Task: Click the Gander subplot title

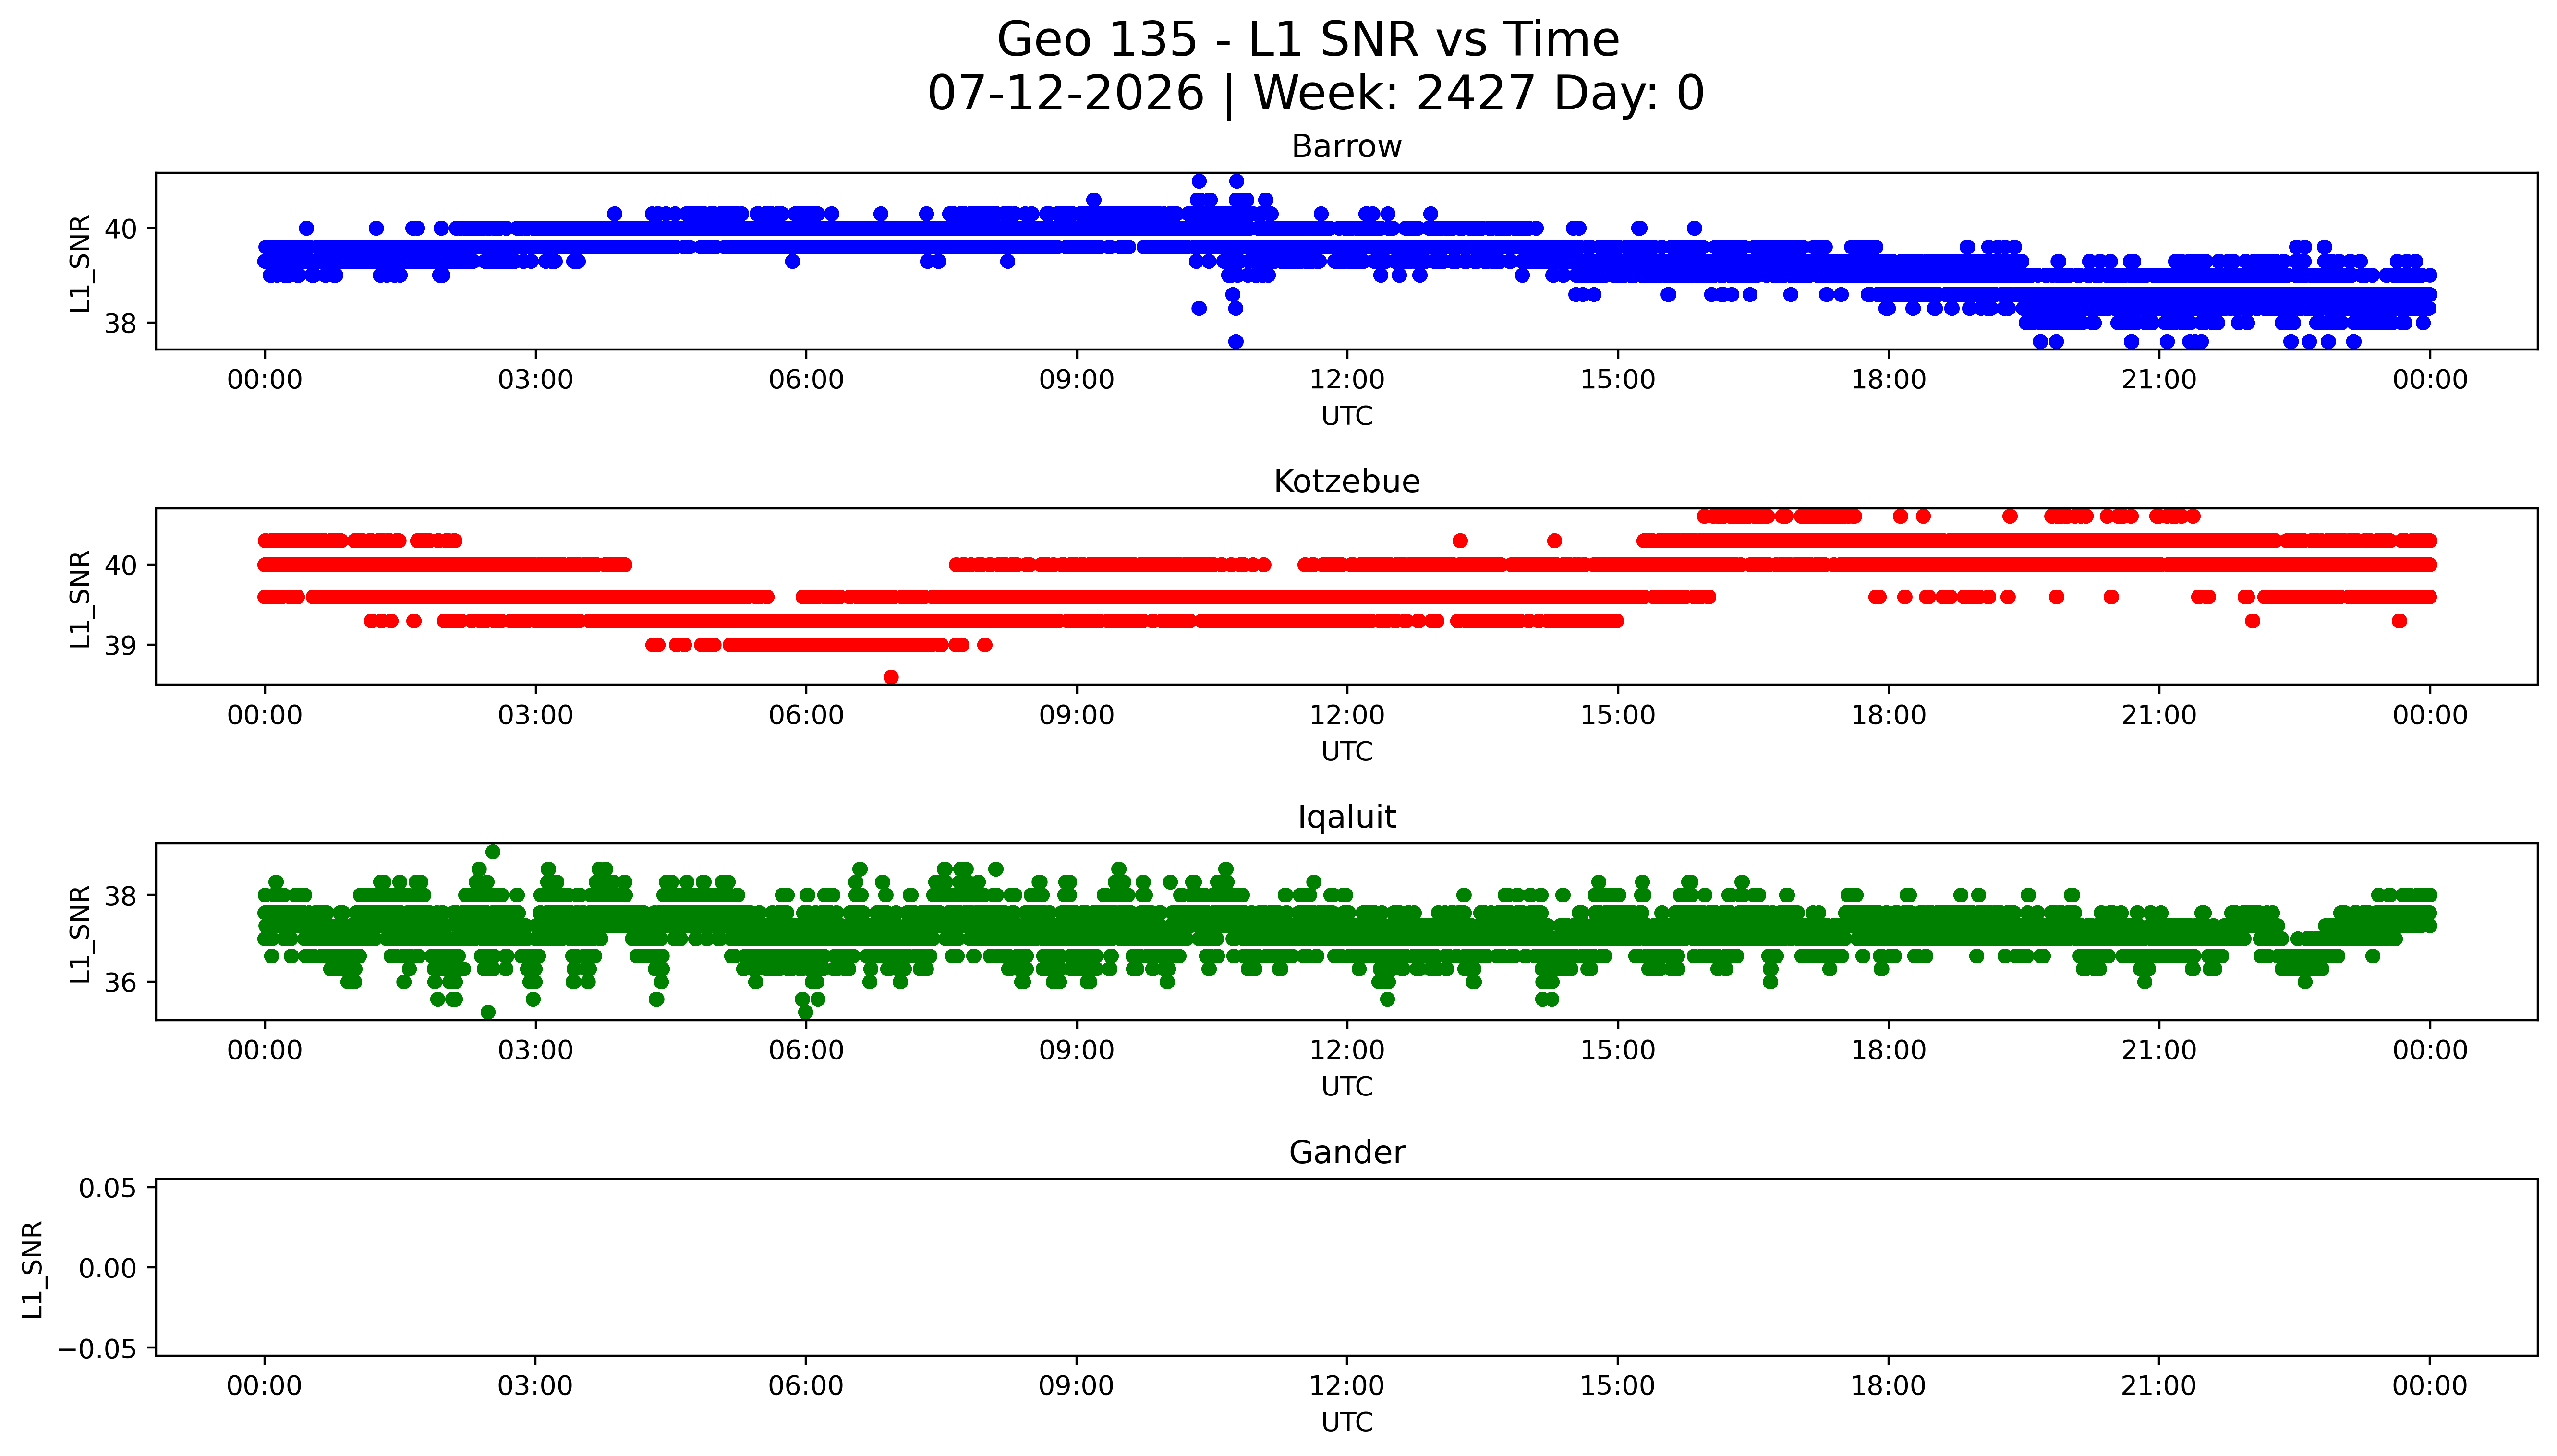Action: [x=1346, y=1152]
